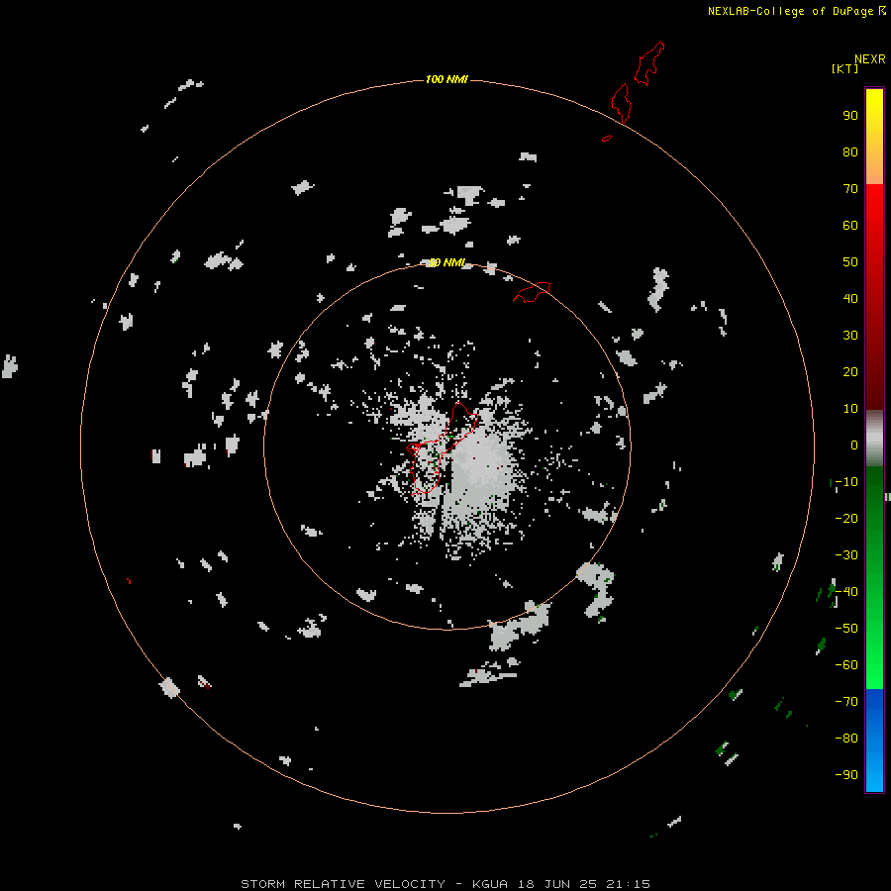891x891 pixels.
Task: Pick the gray zero-velocity colorbar segment
Action: (x=874, y=439)
